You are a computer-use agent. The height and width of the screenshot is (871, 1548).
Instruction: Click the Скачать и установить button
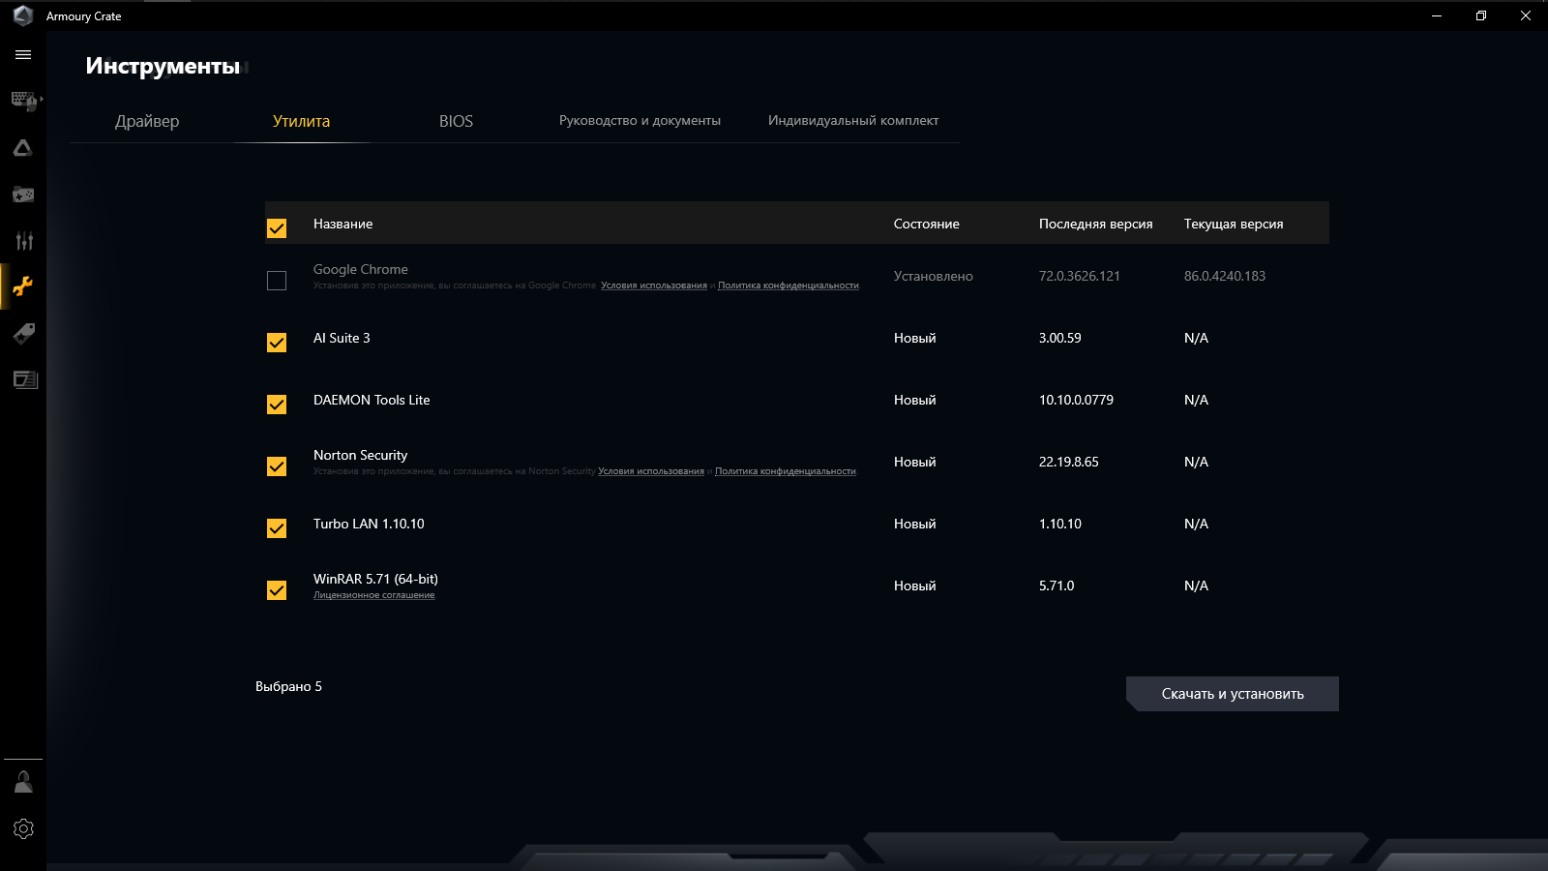click(x=1233, y=694)
